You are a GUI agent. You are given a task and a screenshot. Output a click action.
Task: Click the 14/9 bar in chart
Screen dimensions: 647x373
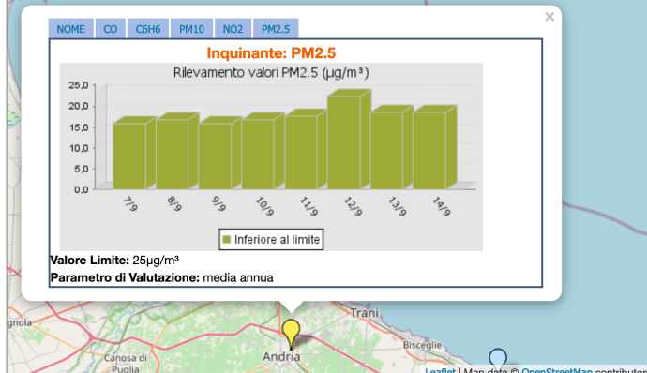pyautogui.click(x=435, y=148)
